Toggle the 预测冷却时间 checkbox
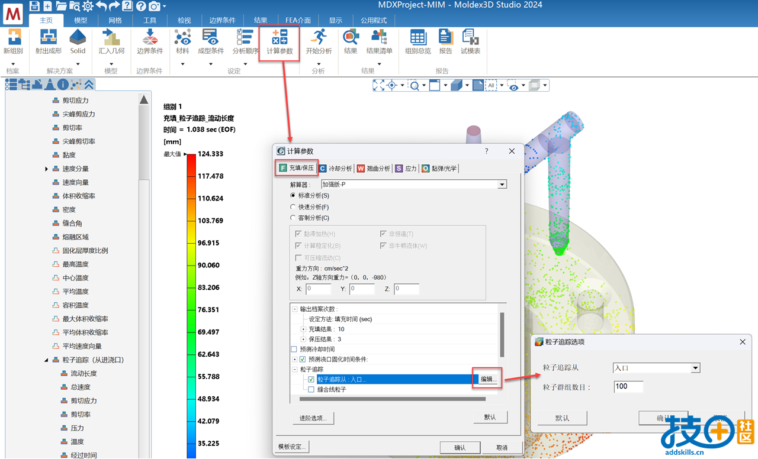This screenshot has height=459, width=758. [294, 349]
